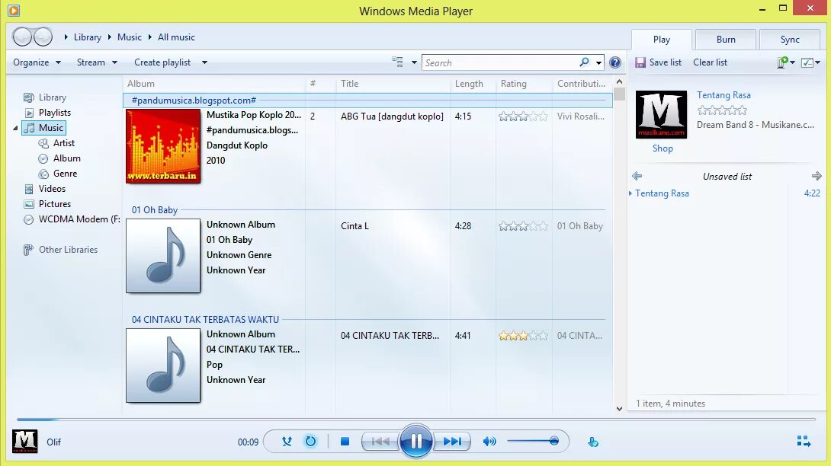The width and height of the screenshot is (831, 466).
Task: Click the Library breadcrumb
Action: coord(88,37)
